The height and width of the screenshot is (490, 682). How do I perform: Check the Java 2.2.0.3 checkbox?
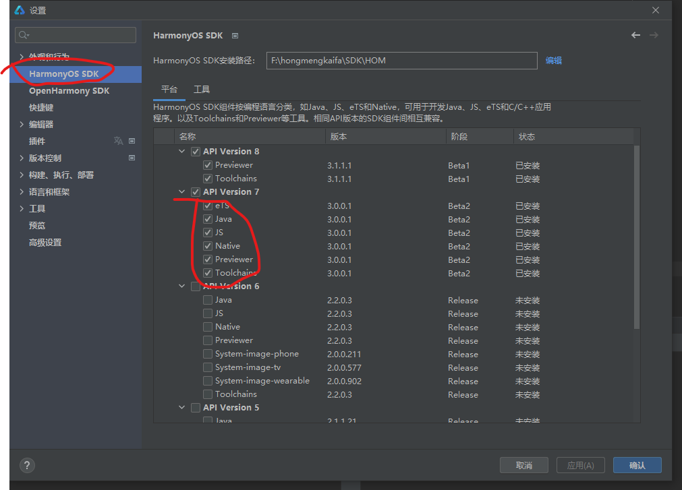208,300
